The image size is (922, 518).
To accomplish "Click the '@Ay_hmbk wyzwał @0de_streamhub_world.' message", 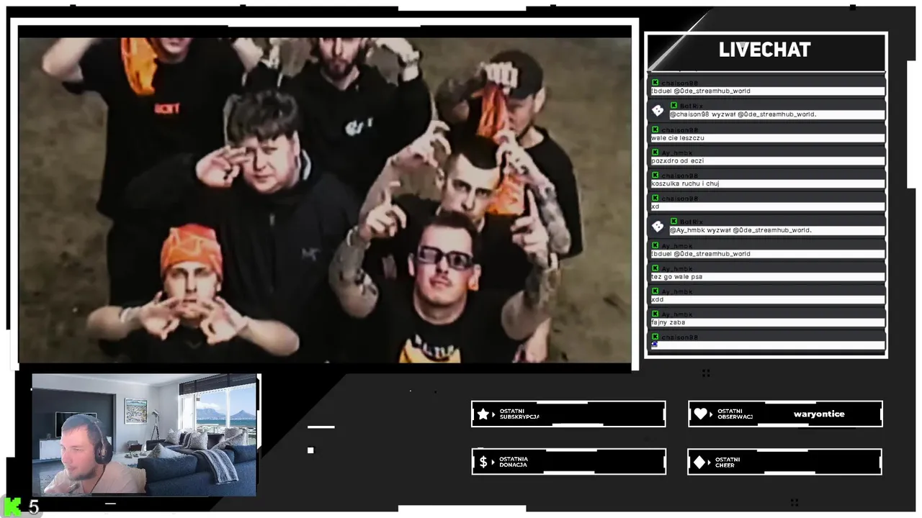I will [740, 230].
